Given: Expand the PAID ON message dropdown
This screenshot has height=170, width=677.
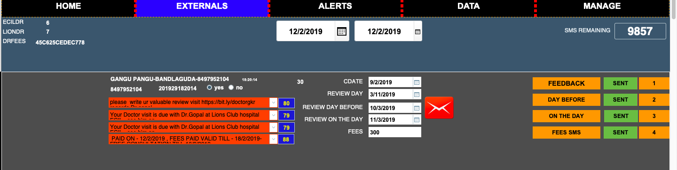Looking at the screenshot, I should [x=273, y=139].
